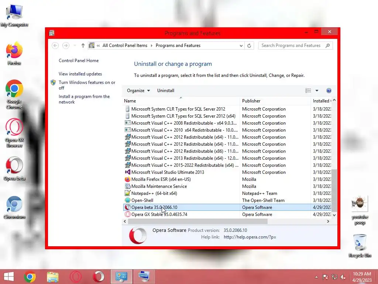This screenshot has width=378, height=284.
Task: Show hidden system tray icons
Action: tap(316, 277)
